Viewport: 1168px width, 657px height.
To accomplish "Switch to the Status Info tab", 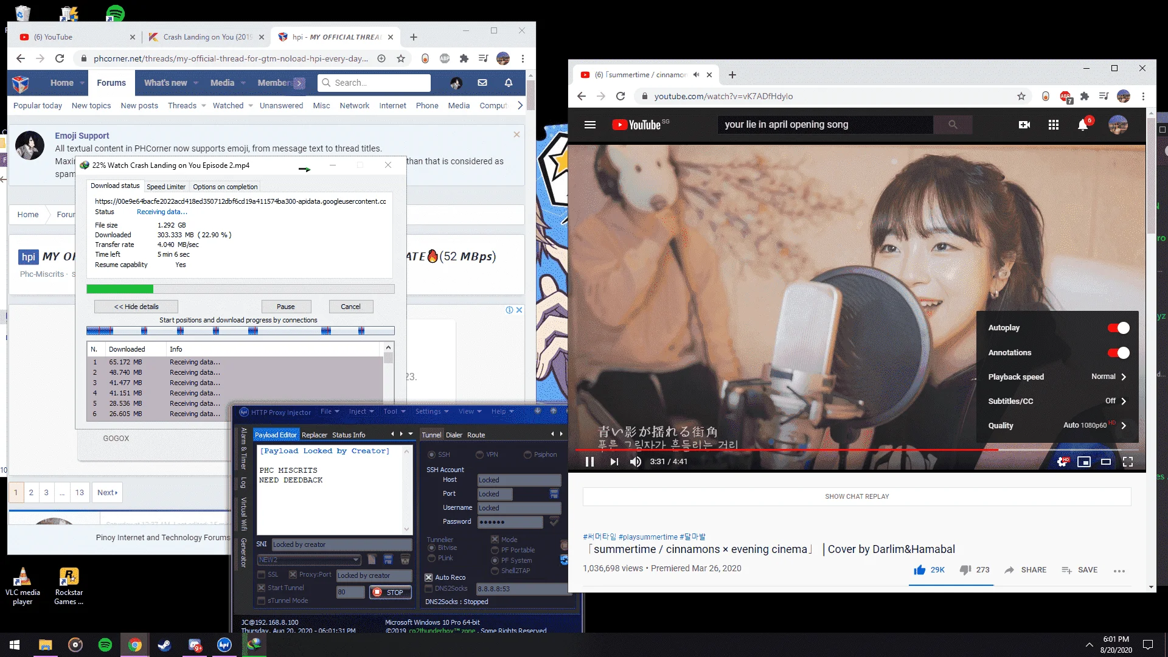I will coord(349,435).
